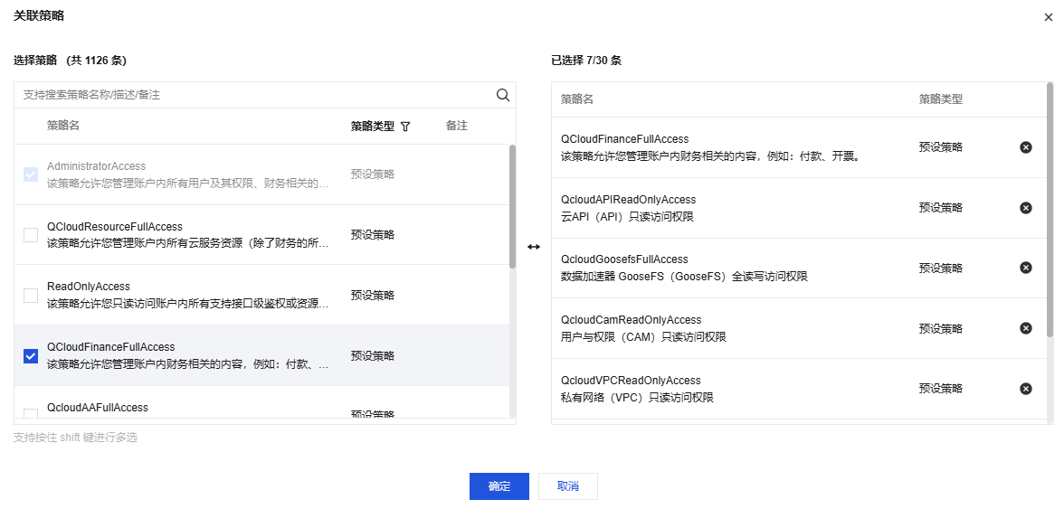
Task: Click the QcloudAAFullAccess policy name
Action: (x=98, y=408)
